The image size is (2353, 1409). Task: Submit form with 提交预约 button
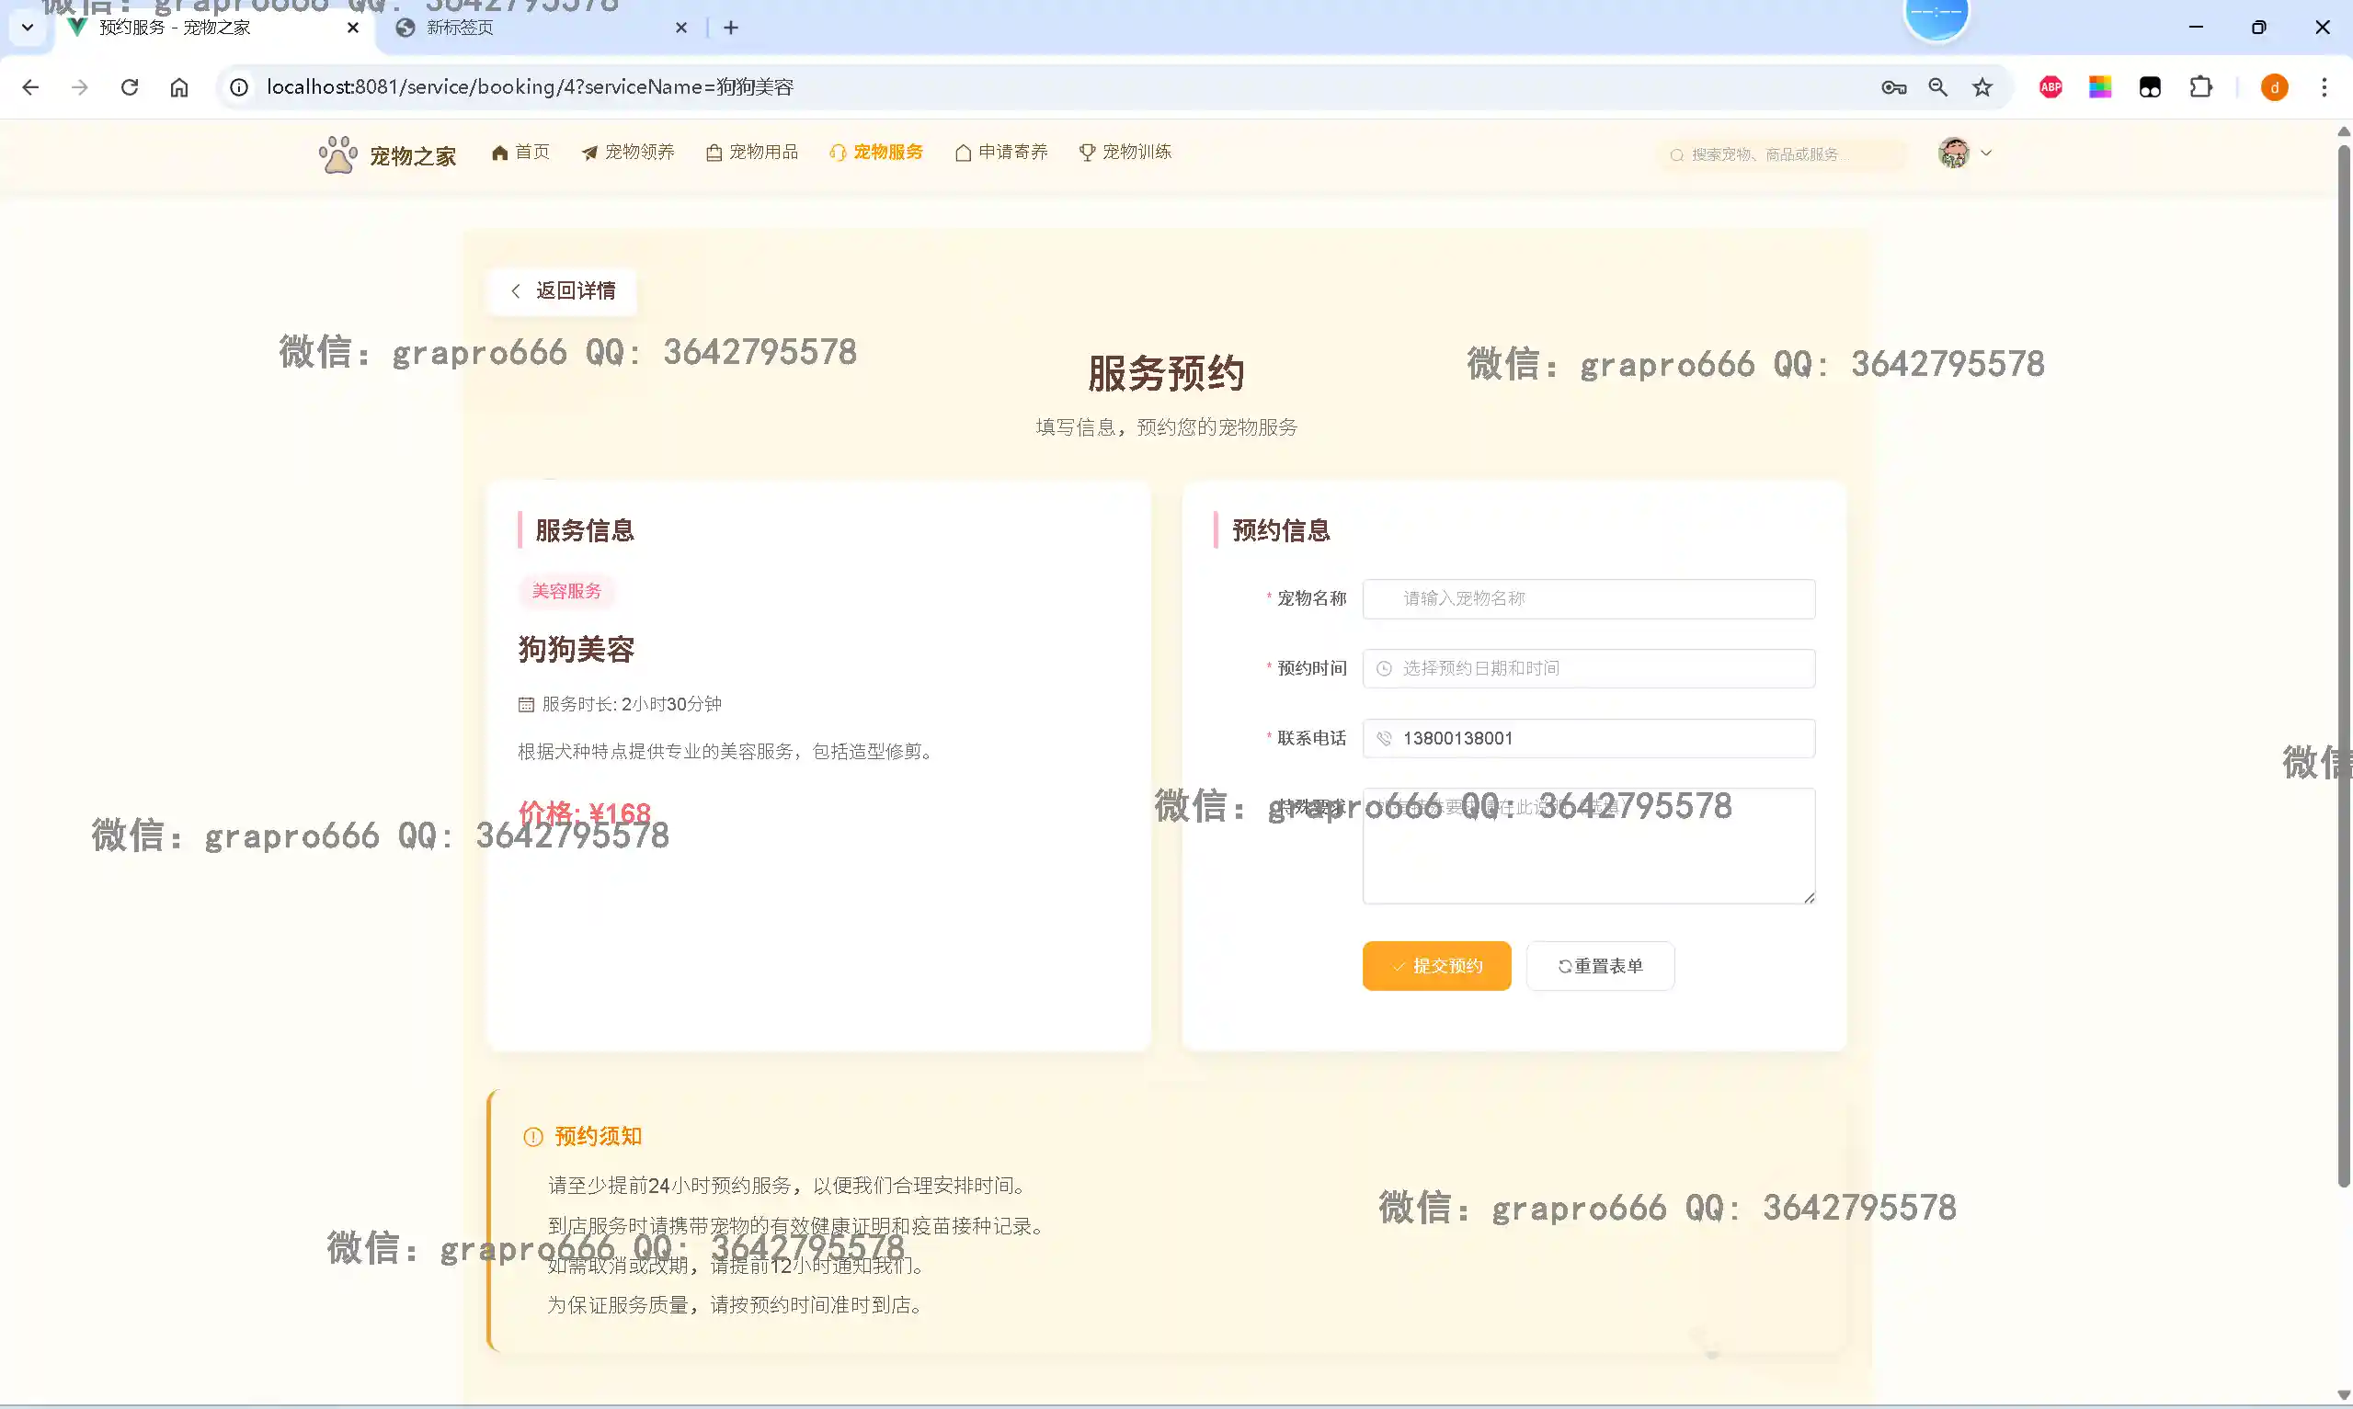[1435, 966]
